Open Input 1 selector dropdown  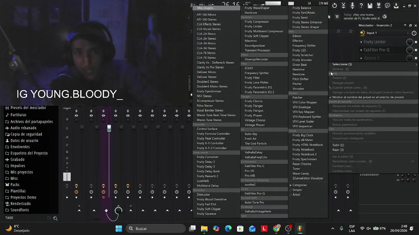point(386,33)
